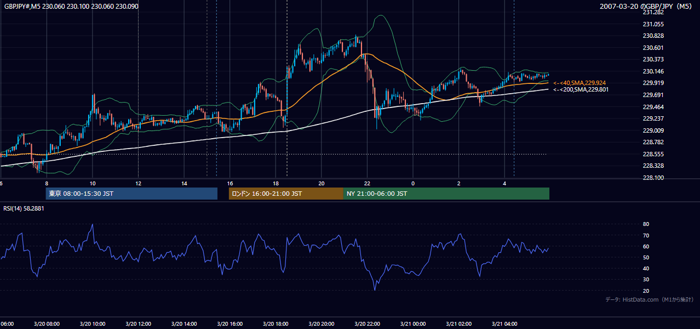Viewport: 700px width, 329px height.
Task: Click price axis label 228.100
Action: click(x=653, y=178)
